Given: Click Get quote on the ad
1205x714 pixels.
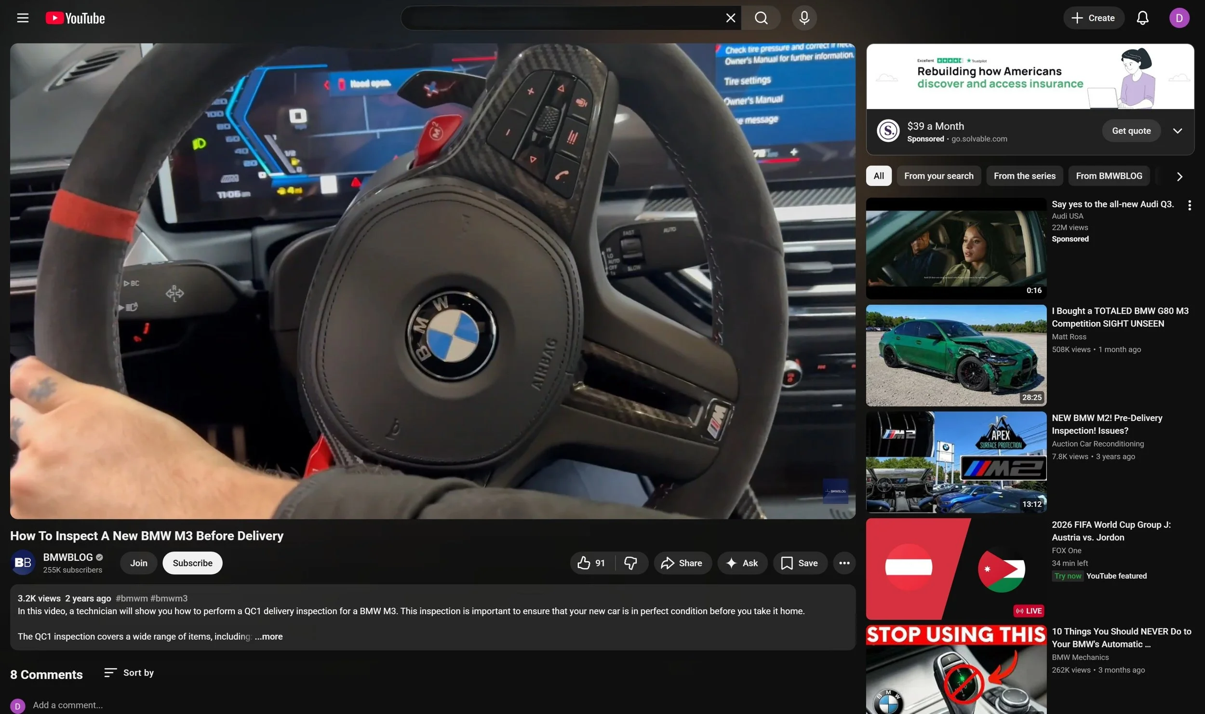Looking at the screenshot, I should point(1131,131).
